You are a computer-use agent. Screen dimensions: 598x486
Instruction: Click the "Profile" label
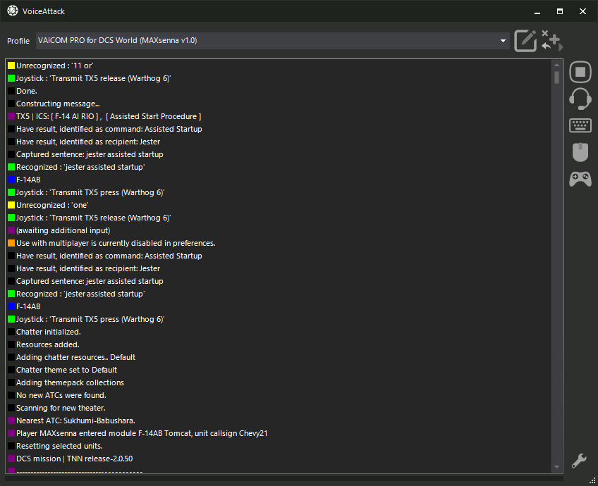click(18, 41)
